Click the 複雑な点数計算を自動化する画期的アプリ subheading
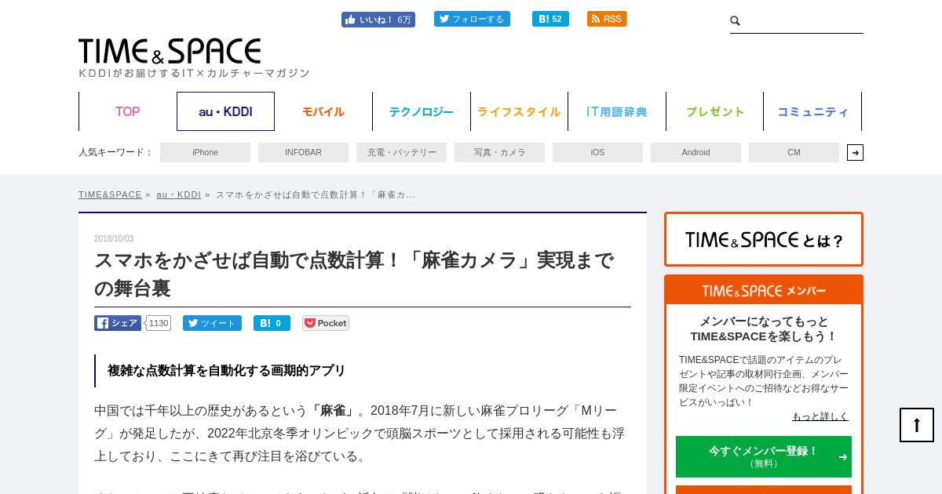This screenshot has height=494, width=942. [227, 371]
